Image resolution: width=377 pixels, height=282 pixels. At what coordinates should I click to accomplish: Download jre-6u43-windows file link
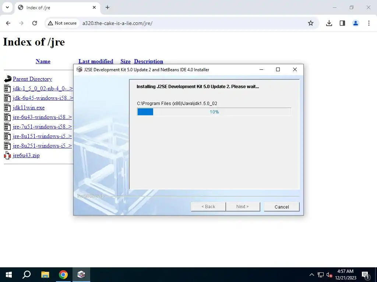click(x=42, y=117)
